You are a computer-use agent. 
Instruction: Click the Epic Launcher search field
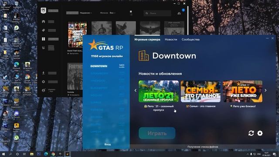(x=157, y=13)
